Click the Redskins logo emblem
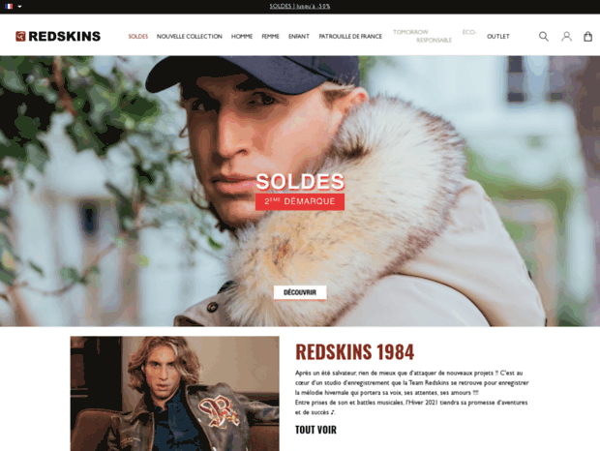This screenshot has width=600, height=451. pos(20,37)
